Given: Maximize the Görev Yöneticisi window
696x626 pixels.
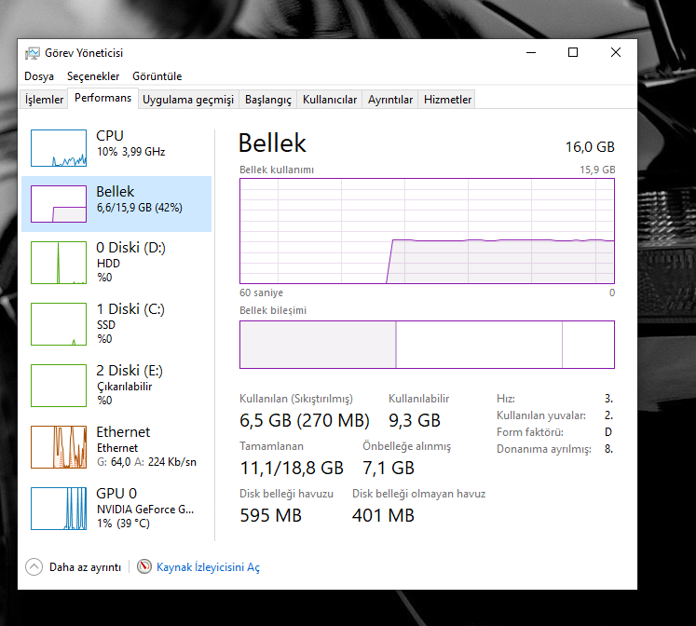Looking at the screenshot, I should click(573, 52).
